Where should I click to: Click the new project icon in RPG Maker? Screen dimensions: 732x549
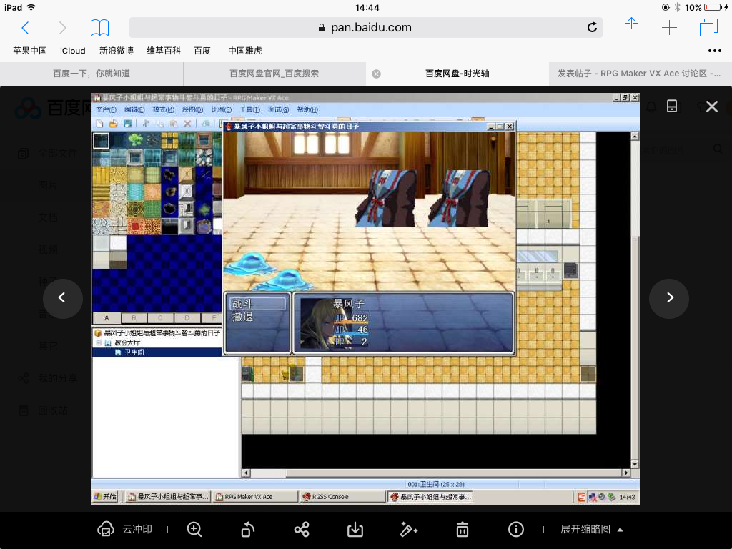pyautogui.click(x=99, y=123)
